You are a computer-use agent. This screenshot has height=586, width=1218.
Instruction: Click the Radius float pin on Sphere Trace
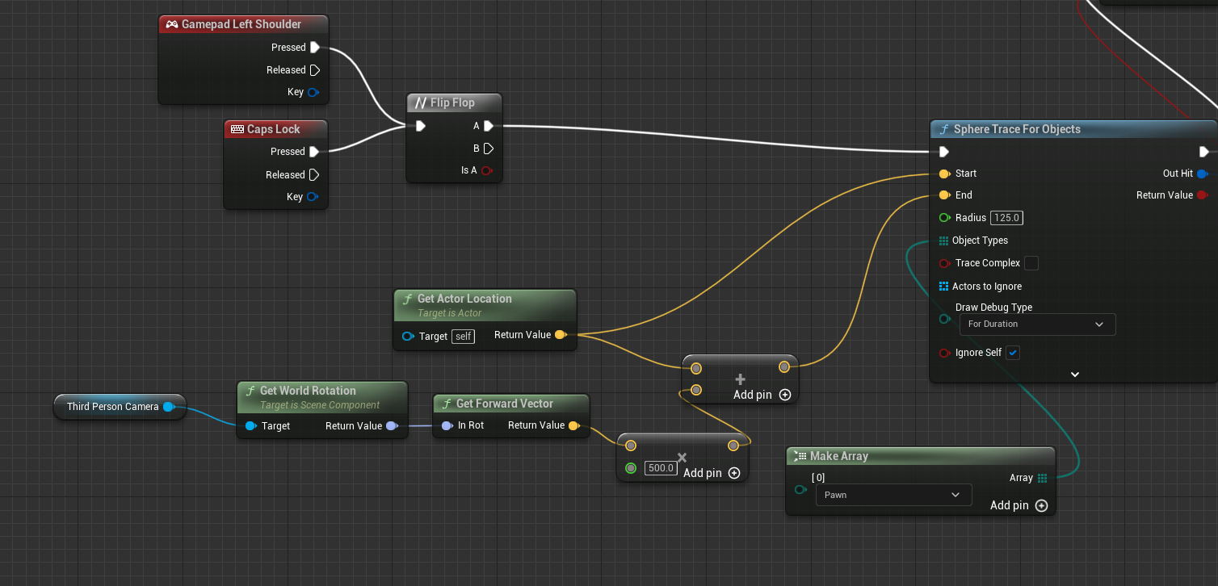point(944,218)
